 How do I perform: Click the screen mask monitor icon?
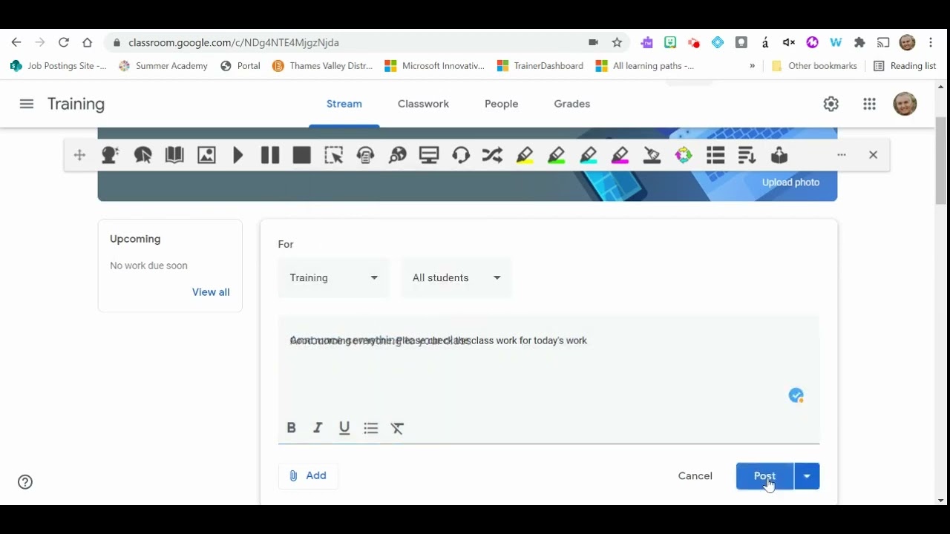pyautogui.click(x=429, y=155)
